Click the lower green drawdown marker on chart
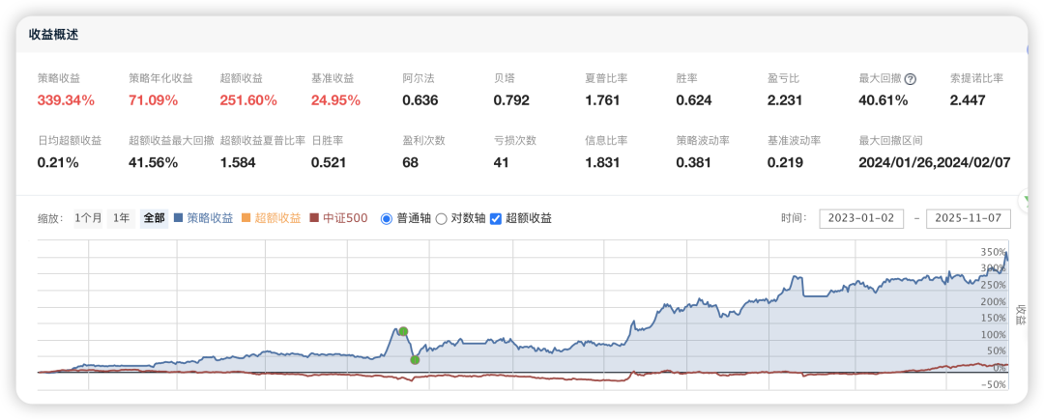The width and height of the screenshot is (1044, 420). pos(415,360)
